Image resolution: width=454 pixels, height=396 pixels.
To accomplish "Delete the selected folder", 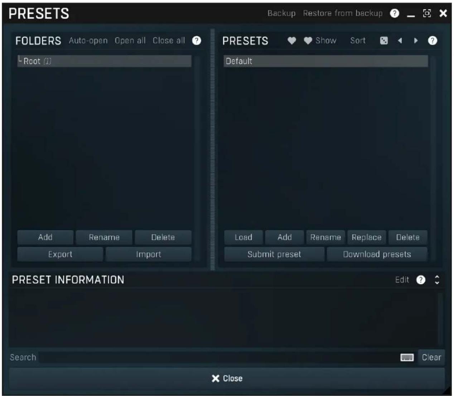I will [x=163, y=237].
